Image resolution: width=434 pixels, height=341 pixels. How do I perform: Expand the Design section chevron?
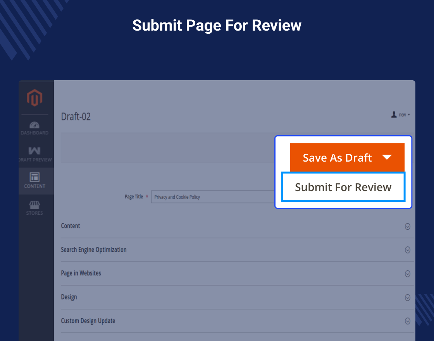(407, 298)
